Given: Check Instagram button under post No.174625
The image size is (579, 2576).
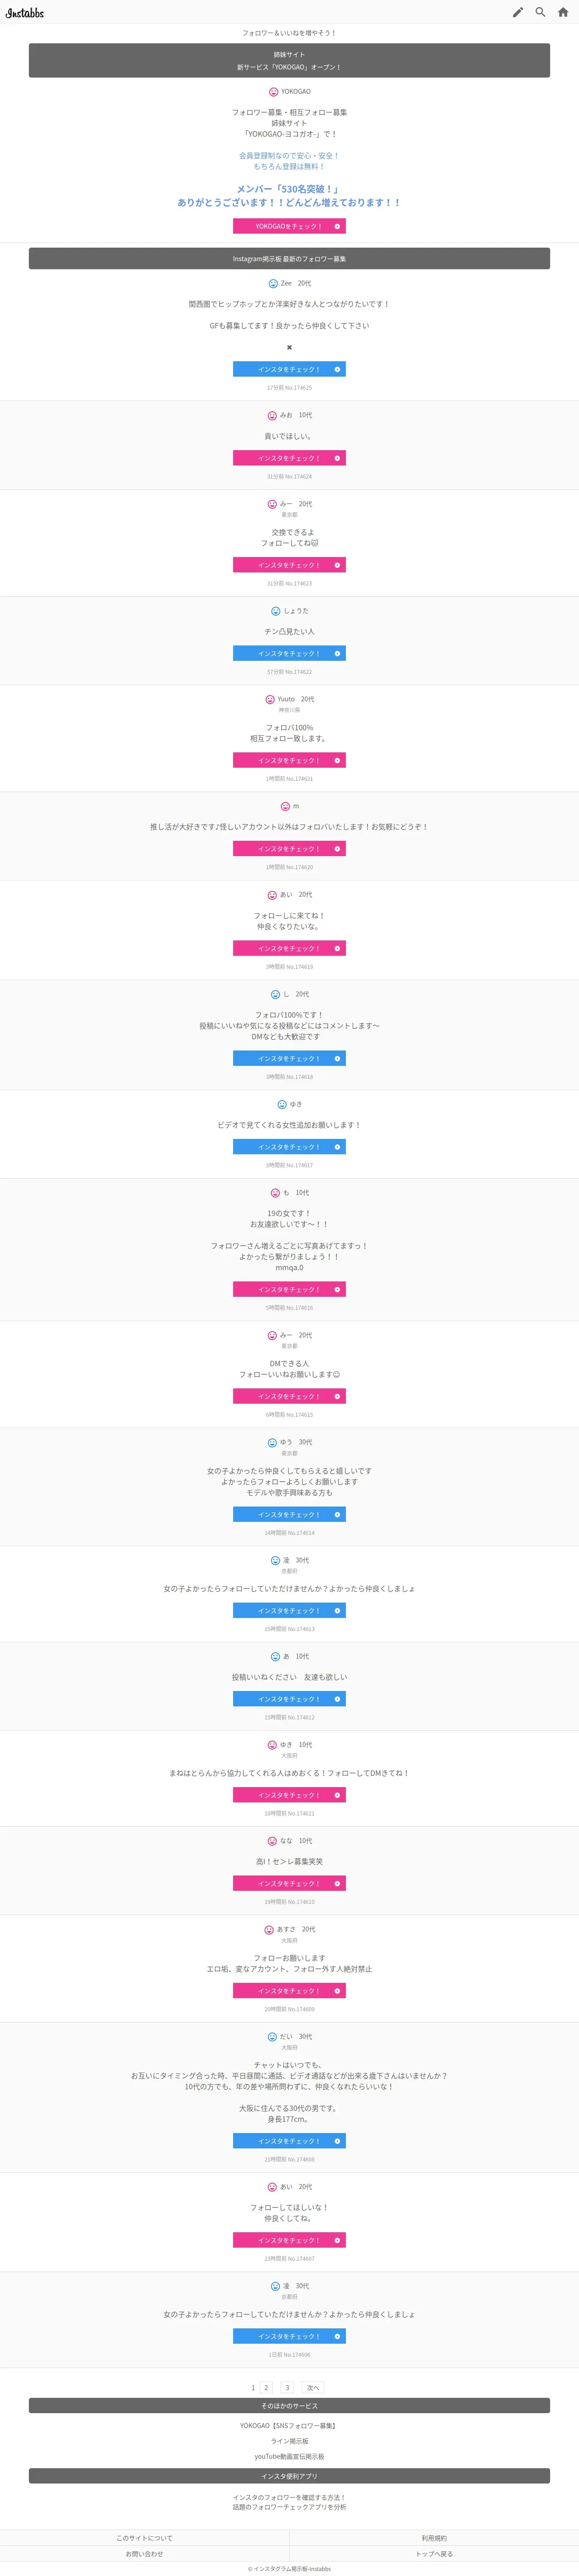Looking at the screenshot, I should click(x=289, y=370).
